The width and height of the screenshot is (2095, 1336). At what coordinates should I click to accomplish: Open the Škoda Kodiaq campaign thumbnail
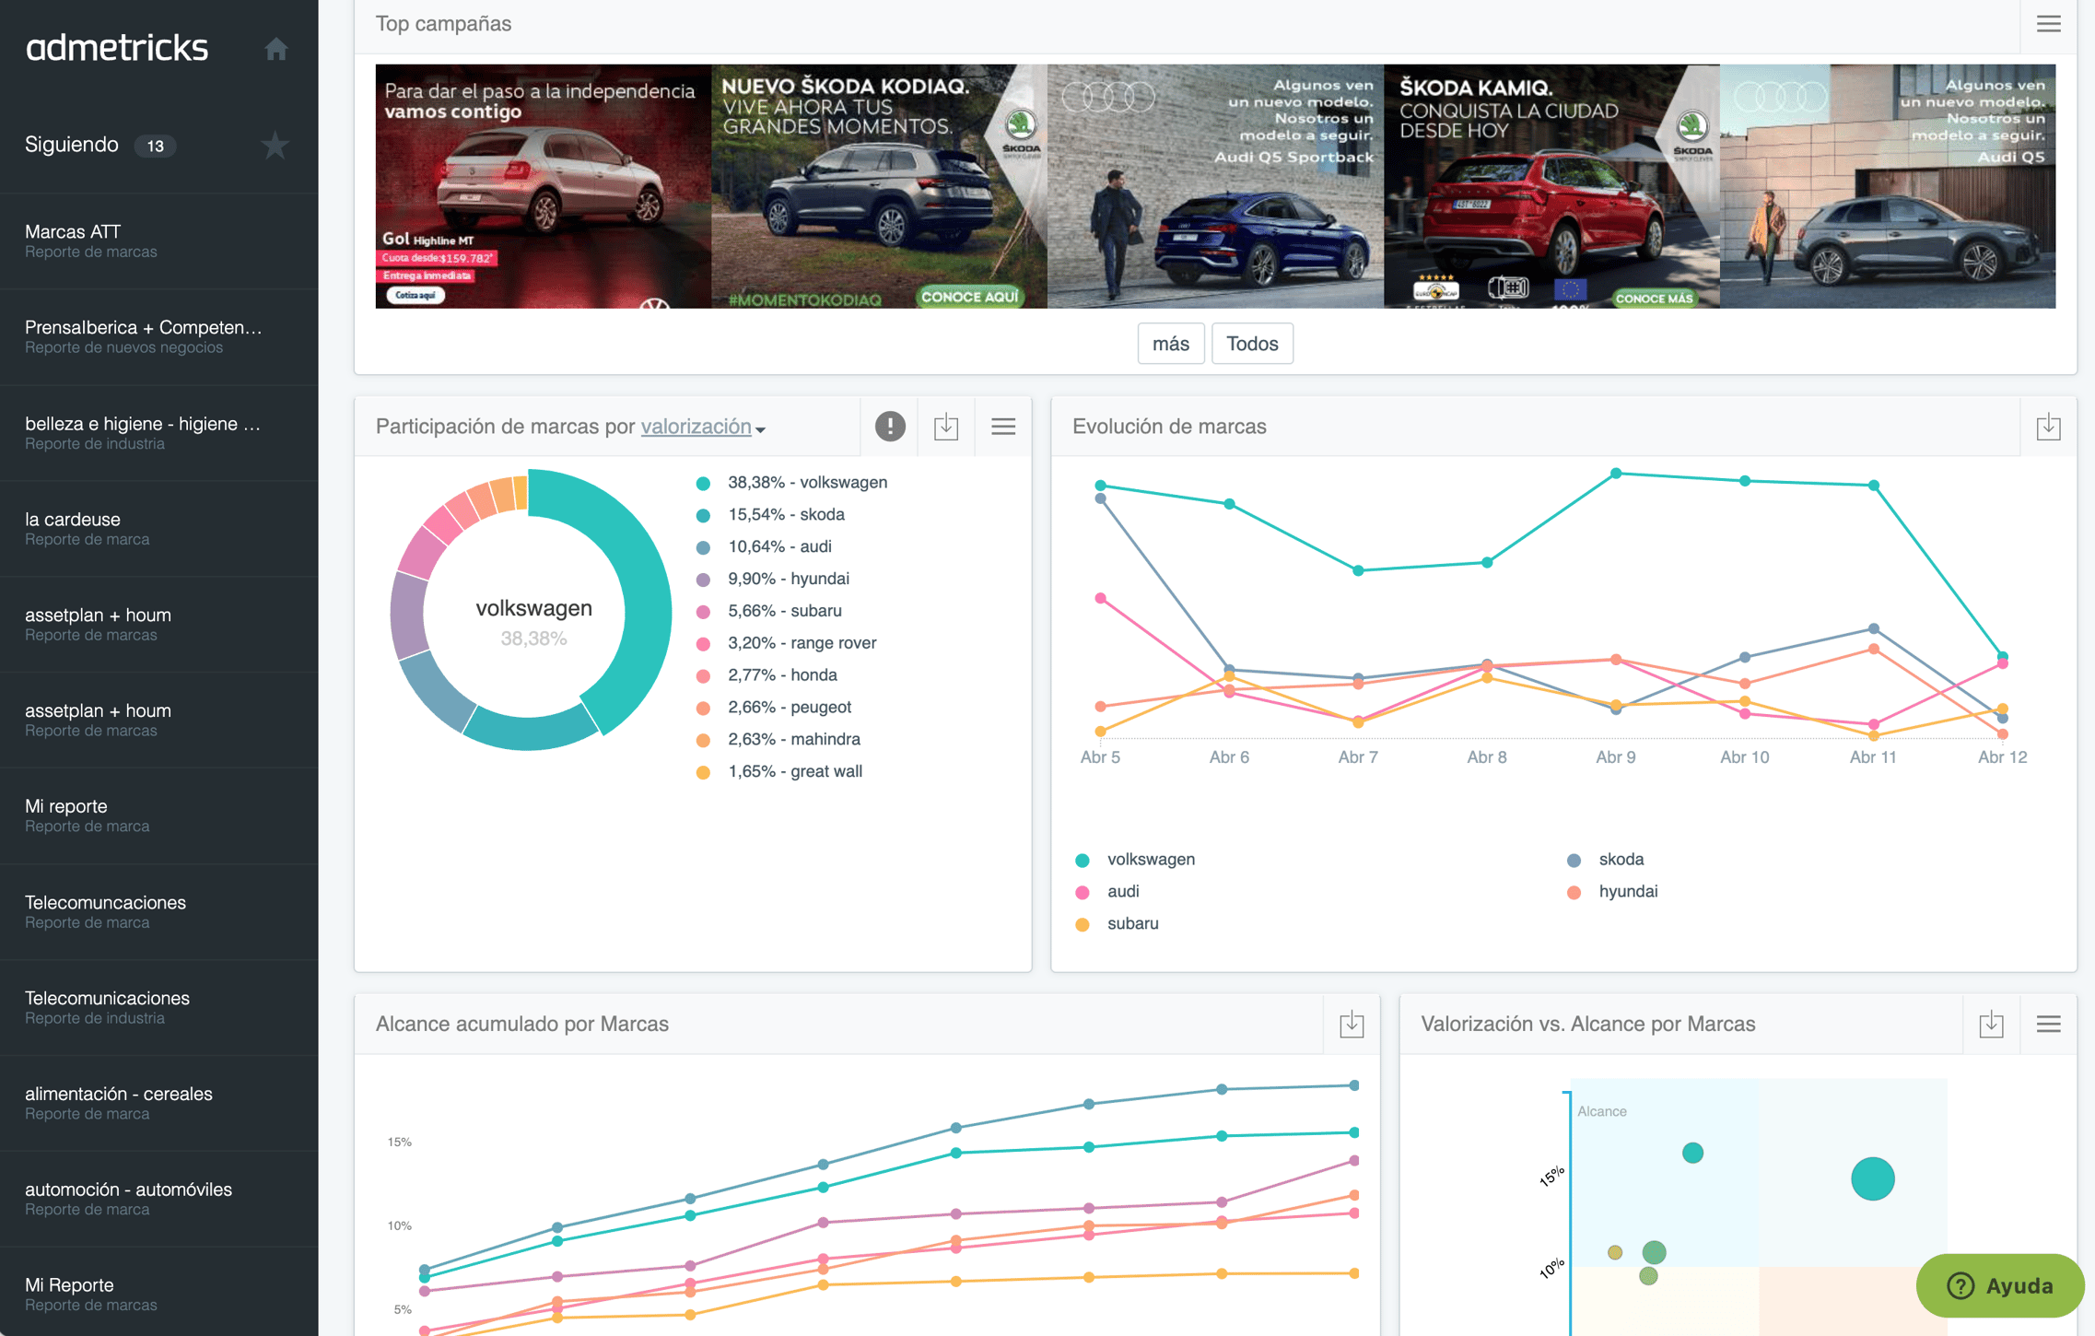pos(878,186)
